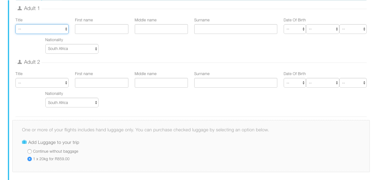Screen dimensions: 379x180
Task: Click Adult 1 Surname label
Action: pos(202,20)
